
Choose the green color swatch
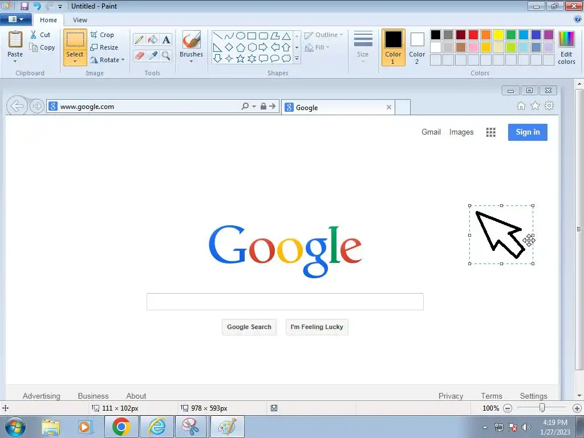[511, 35]
